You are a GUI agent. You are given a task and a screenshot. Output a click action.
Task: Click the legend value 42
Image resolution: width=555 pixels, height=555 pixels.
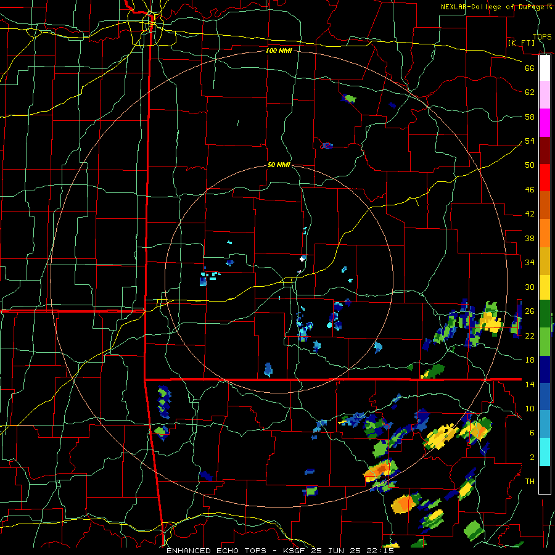(530, 213)
